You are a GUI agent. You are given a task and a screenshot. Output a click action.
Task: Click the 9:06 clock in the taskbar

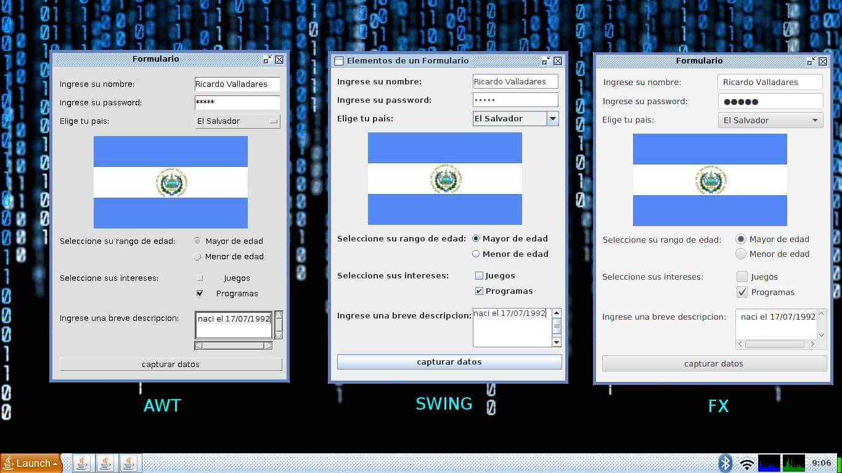click(x=821, y=463)
